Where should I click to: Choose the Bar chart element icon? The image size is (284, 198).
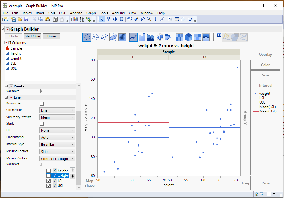tap(142, 37)
